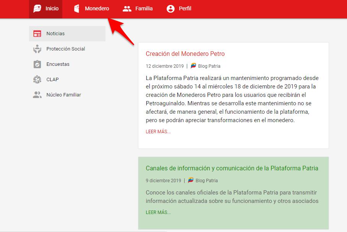Click the date 12 diciembre 2019
The image size is (347, 232).
click(x=165, y=66)
